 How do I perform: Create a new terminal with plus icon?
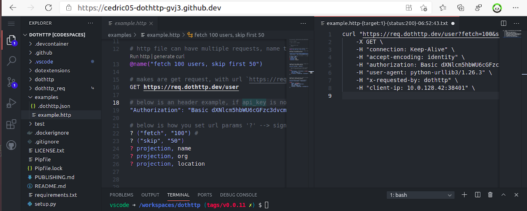[x=464, y=195]
